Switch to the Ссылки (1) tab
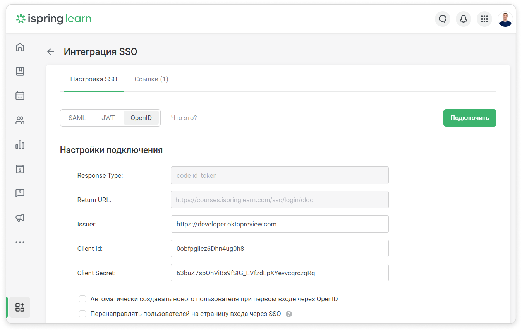 pyautogui.click(x=151, y=79)
